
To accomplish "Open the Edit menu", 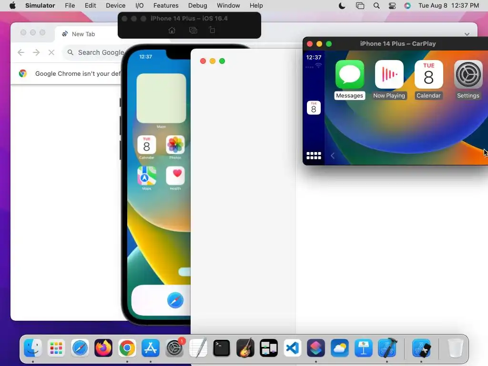I will click(90, 6).
